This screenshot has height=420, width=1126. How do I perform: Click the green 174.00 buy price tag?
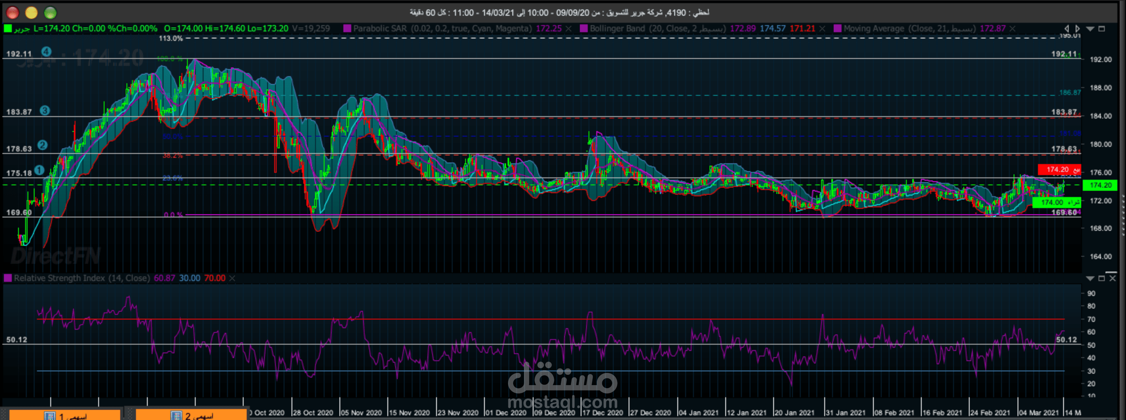pos(1056,202)
